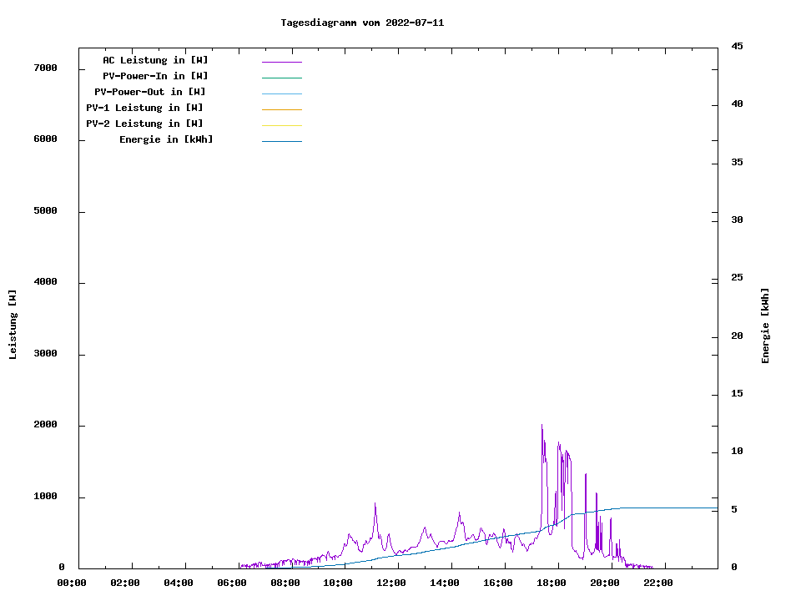The height and width of the screenshot is (601, 801).
Task: Click the purple AC Leistung legend line sample
Action: tap(281, 62)
